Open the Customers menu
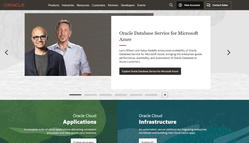This screenshot has height=143, width=249. 98,5
